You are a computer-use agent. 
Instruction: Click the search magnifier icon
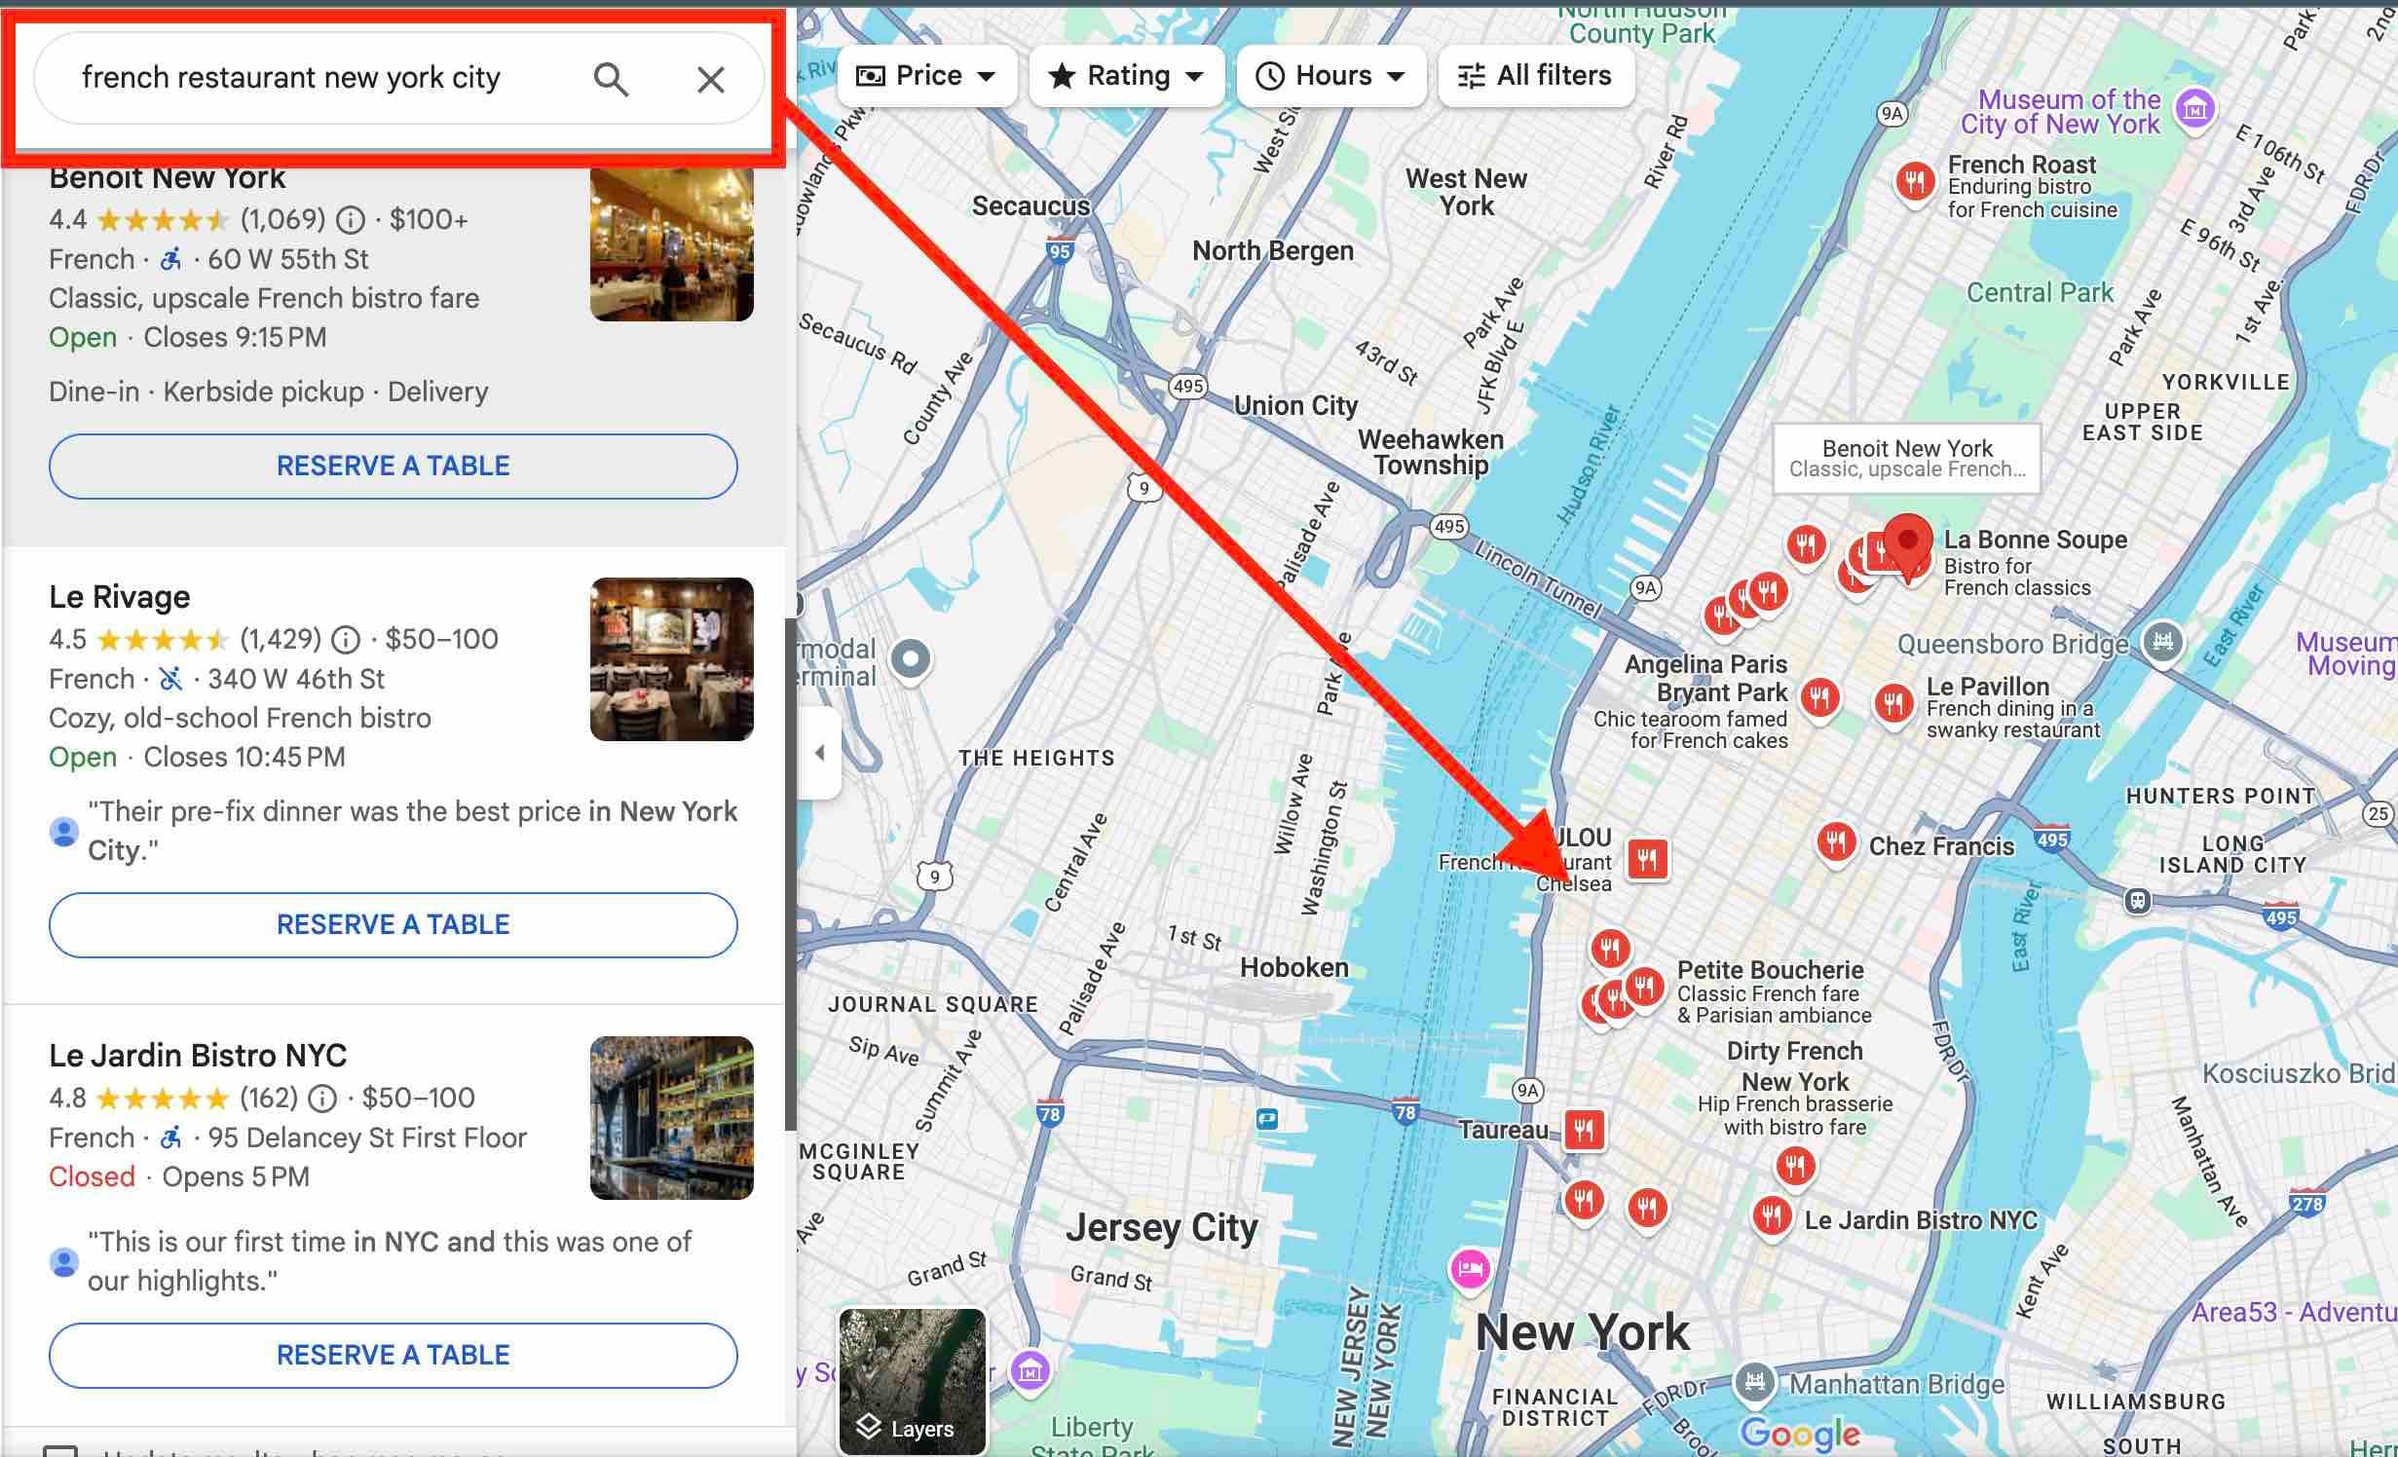[611, 79]
